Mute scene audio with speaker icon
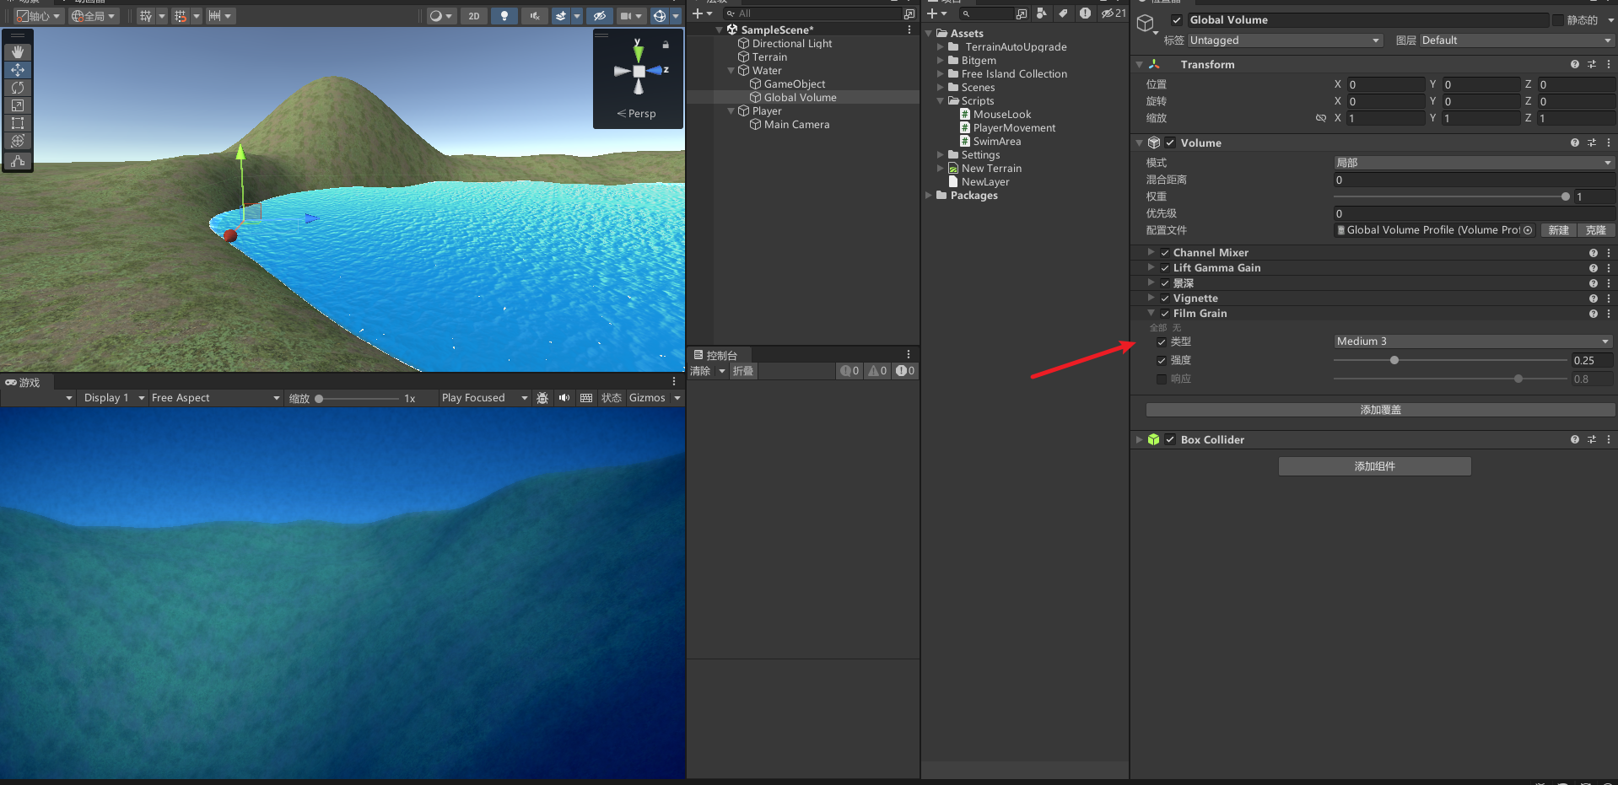The image size is (1618, 785). click(x=534, y=16)
